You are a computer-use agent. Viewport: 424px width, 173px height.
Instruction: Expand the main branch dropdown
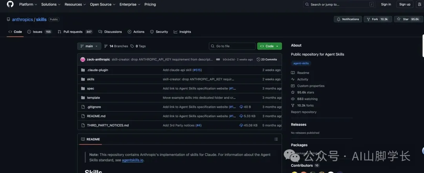pos(89,46)
